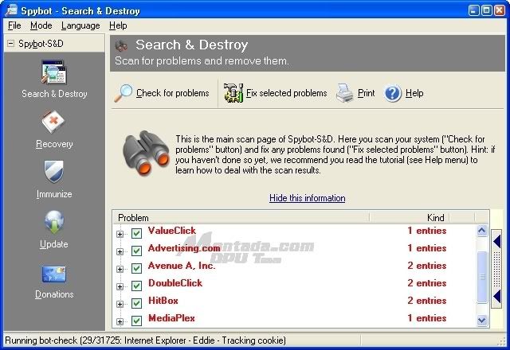Open the Search & Destroy sidebar icon
The image size is (510, 350).
[x=54, y=72]
